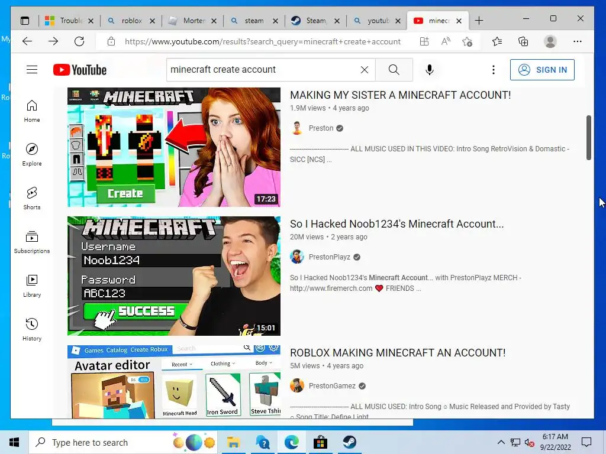The width and height of the screenshot is (606, 454).
Task: Open the notification center icon
Action: point(586,442)
